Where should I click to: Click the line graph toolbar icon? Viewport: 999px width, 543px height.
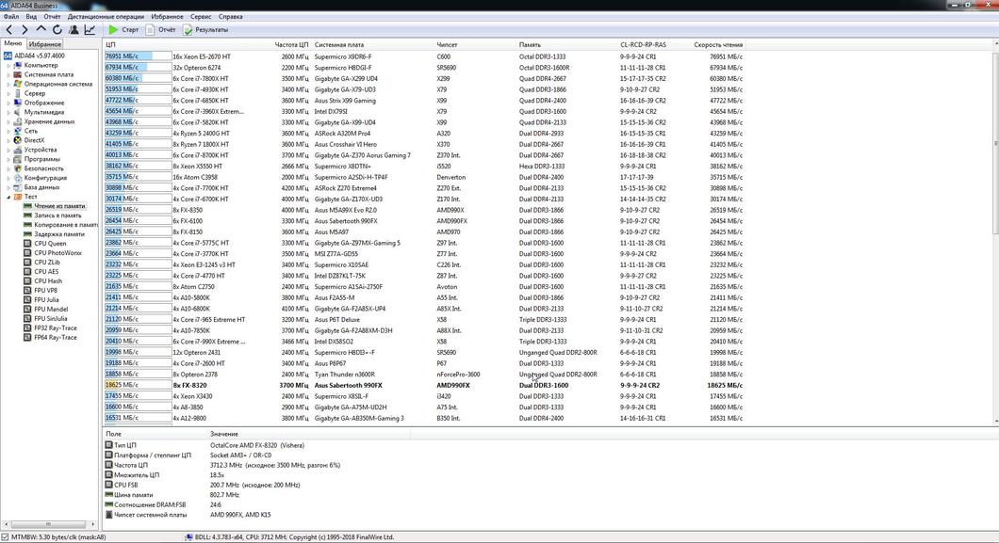tap(90, 29)
